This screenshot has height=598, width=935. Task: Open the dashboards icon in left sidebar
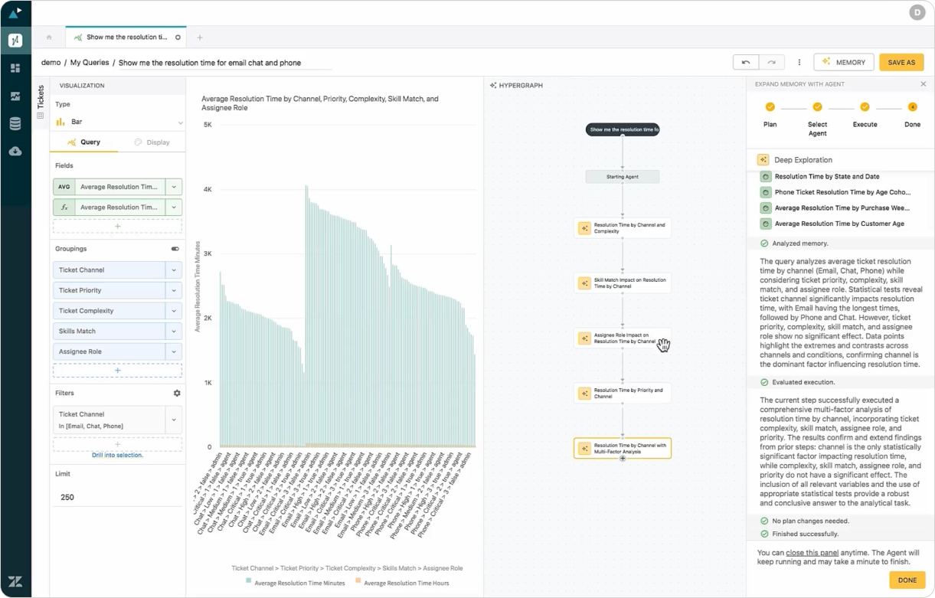pyautogui.click(x=15, y=68)
